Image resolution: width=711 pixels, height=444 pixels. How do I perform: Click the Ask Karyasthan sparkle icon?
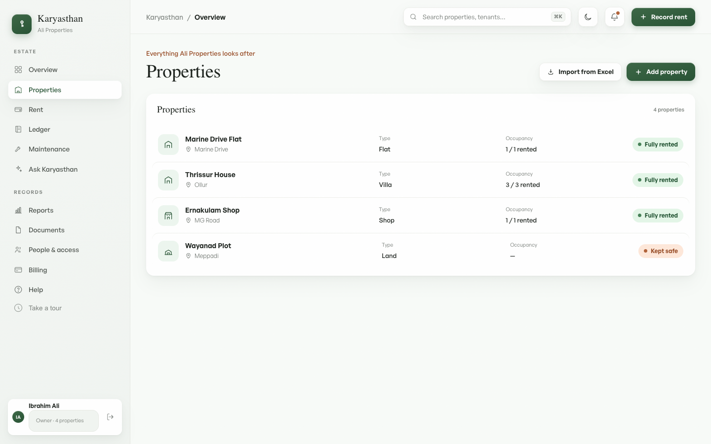click(18, 169)
